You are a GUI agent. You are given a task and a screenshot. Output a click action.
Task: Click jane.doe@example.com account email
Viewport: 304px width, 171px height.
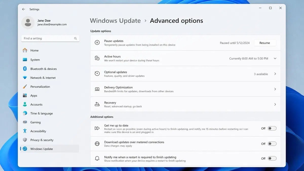52,25
